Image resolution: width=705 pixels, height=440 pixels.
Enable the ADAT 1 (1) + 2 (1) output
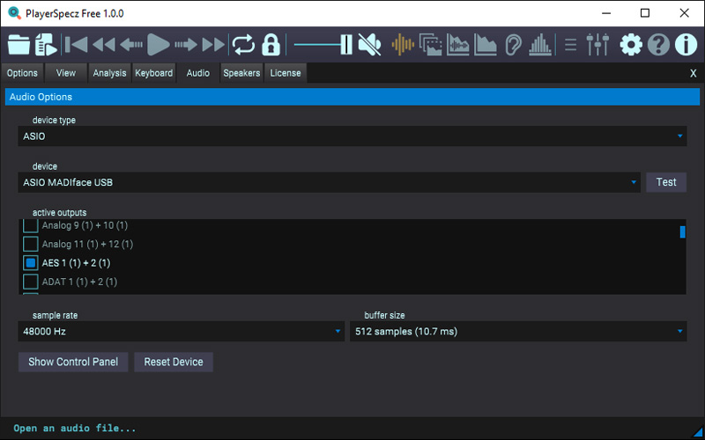pyautogui.click(x=31, y=282)
